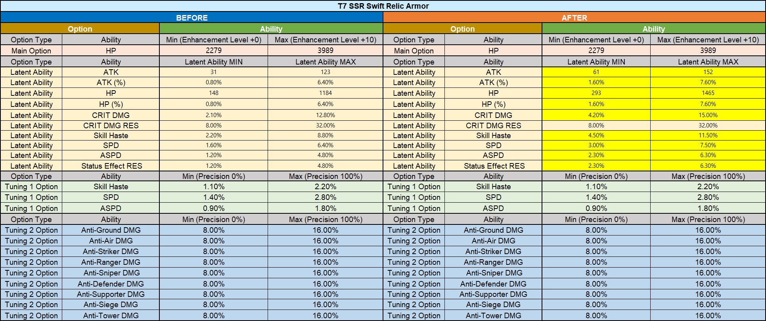Select BEFORE 'Anti-Supporter DMG' ability cell
Viewport: 766px width, 321px height.
pos(111,294)
